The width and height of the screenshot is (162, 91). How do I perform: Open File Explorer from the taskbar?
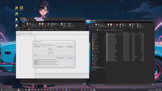point(26,90)
